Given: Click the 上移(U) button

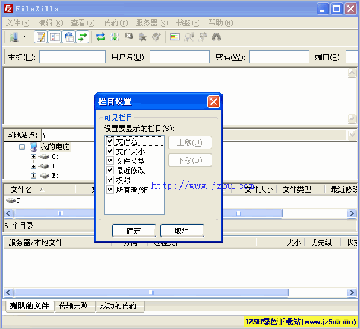Looking at the screenshot, I should pyautogui.click(x=190, y=143).
